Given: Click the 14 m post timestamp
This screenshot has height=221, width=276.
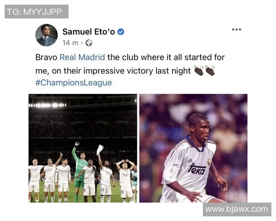Looking at the screenshot, I should pyautogui.click(x=70, y=43).
